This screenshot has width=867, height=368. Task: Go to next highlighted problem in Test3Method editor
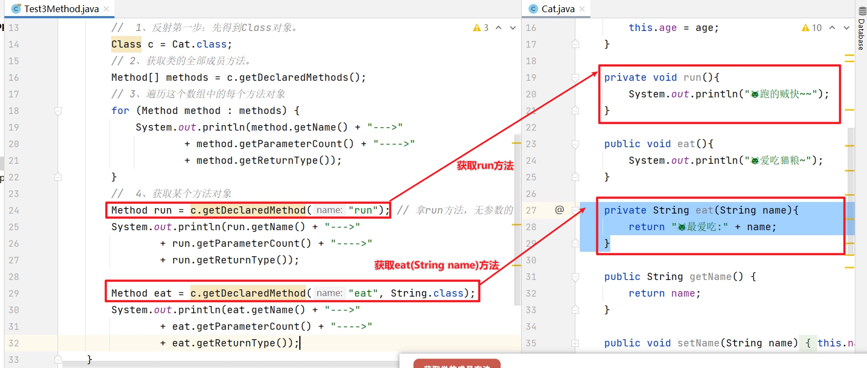(x=512, y=28)
